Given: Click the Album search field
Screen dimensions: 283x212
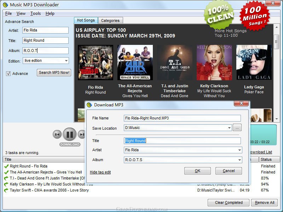Looking at the screenshot, I should [46, 51].
